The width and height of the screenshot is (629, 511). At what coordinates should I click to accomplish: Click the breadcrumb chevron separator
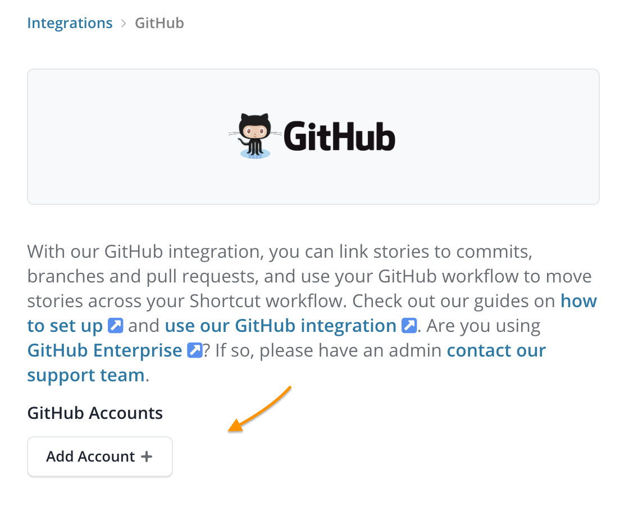(x=124, y=24)
